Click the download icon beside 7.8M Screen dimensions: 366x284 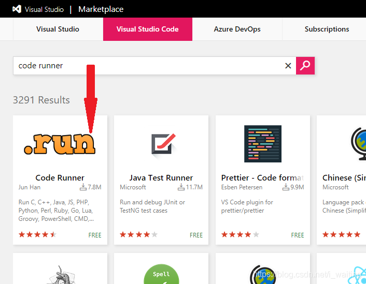[83, 187]
